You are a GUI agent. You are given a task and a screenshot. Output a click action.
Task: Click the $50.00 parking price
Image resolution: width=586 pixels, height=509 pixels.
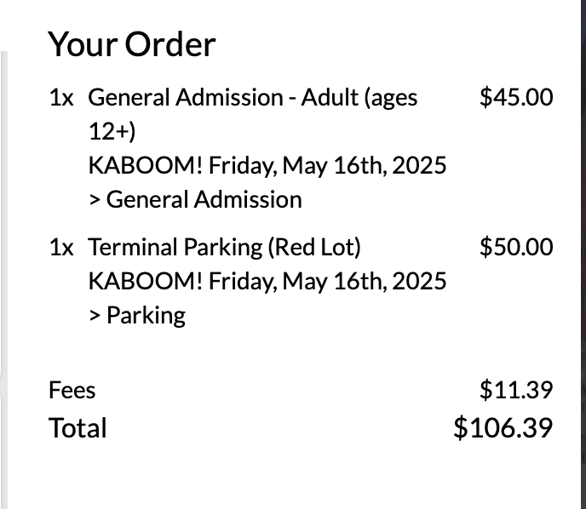click(516, 247)
